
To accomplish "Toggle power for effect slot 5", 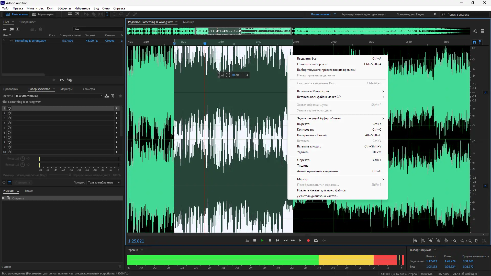I will pyautogui.click(x=9, y=128).
